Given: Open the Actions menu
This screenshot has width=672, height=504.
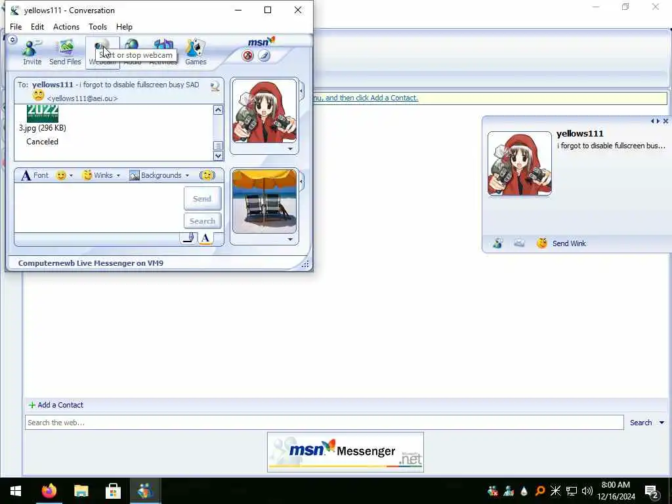Looking at the screenshot, I should [66, 26].
